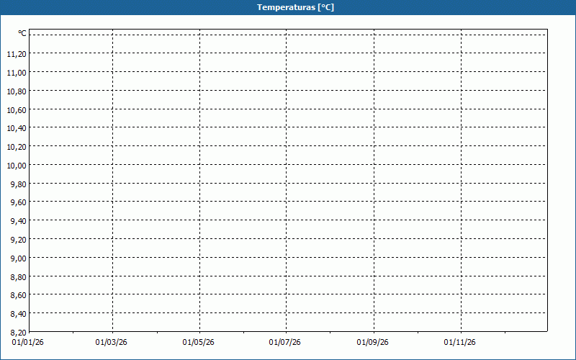The height and width of the screenshot is (360, 576).
Task: Click the 11,00 temperature axis label
Action: click(17, 73)
